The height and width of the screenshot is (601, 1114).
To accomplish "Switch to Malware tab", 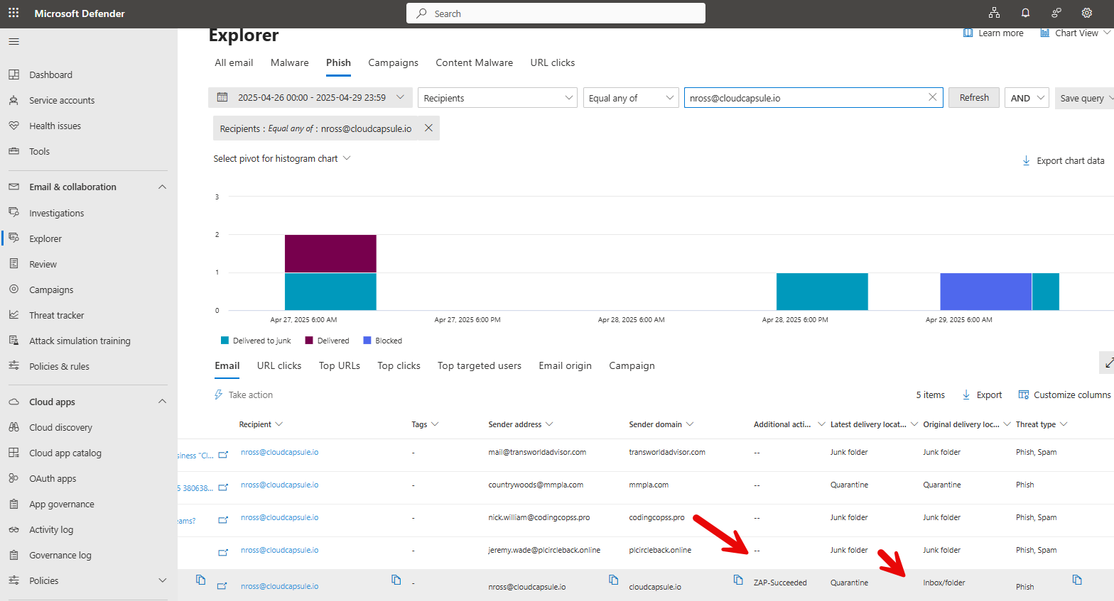I will 290,62.
